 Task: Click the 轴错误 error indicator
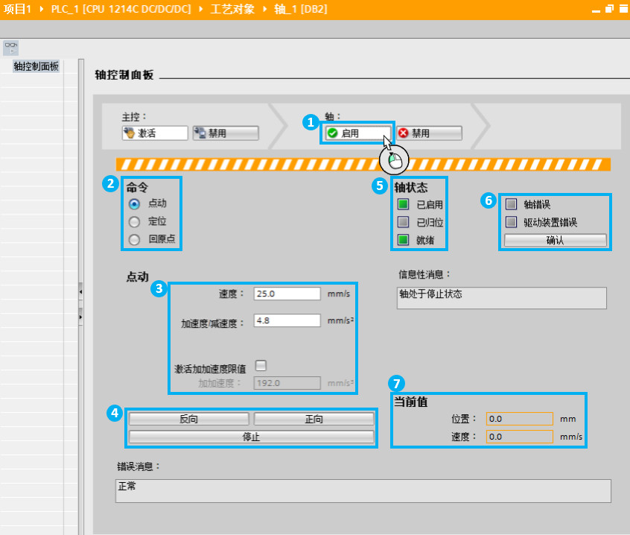click(x=511, y=204)
